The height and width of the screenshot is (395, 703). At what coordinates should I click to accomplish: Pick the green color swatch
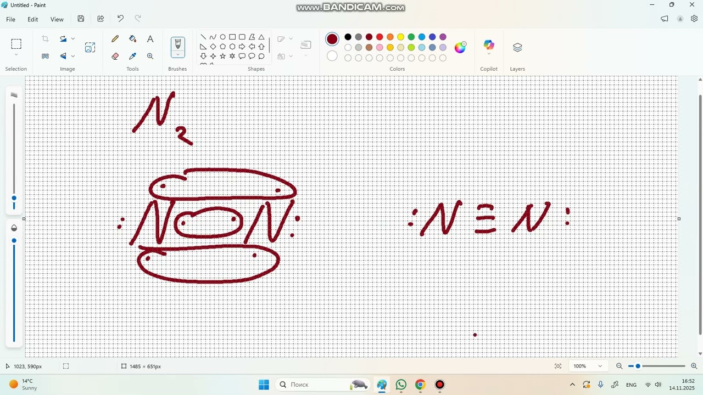click(411, 37)
